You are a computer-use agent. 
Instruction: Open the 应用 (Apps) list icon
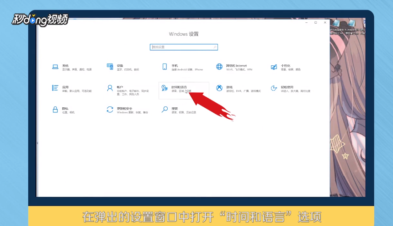tap(55, 88)
